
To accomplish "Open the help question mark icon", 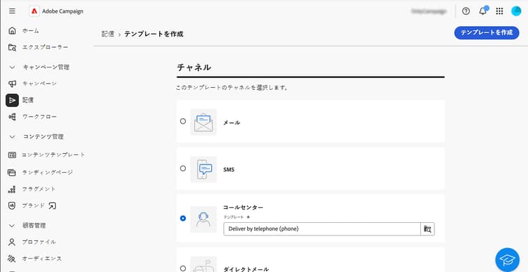I will 466,11.
